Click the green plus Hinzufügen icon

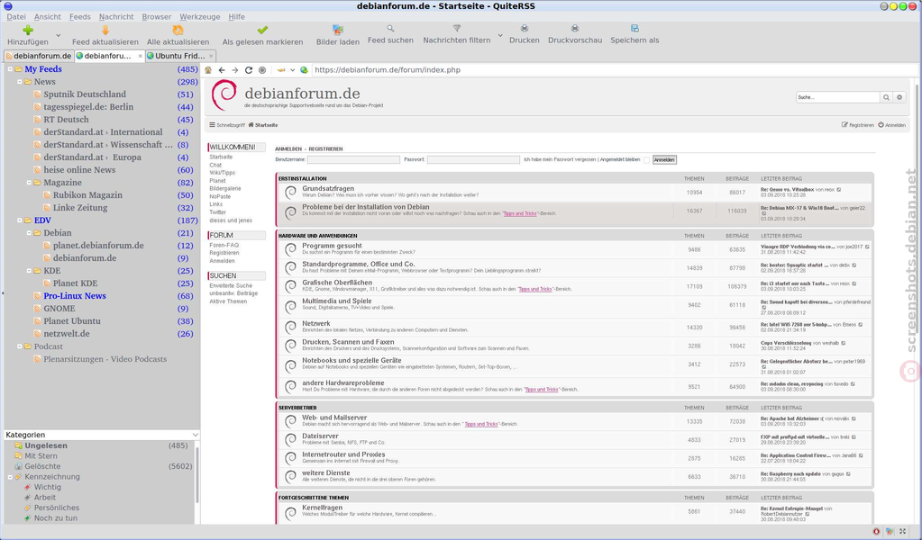click(x=28, y=30)
